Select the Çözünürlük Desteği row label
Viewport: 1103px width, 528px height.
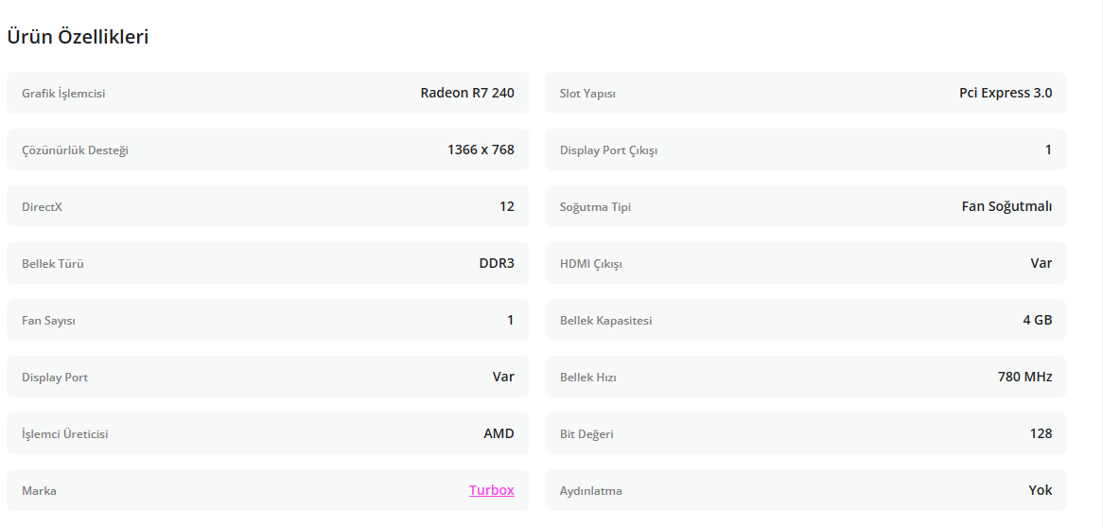click(x=75, y=150)
